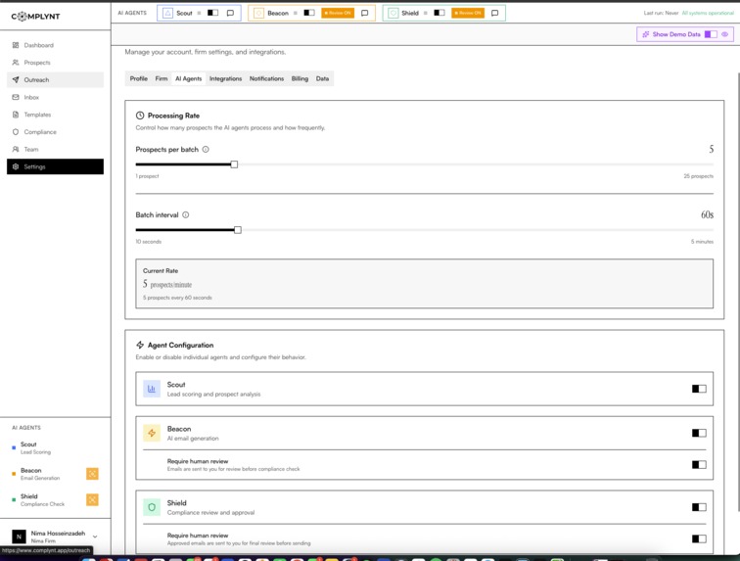
Task: Open Scout chat bubble in top bar
Action: click(230, 14)
